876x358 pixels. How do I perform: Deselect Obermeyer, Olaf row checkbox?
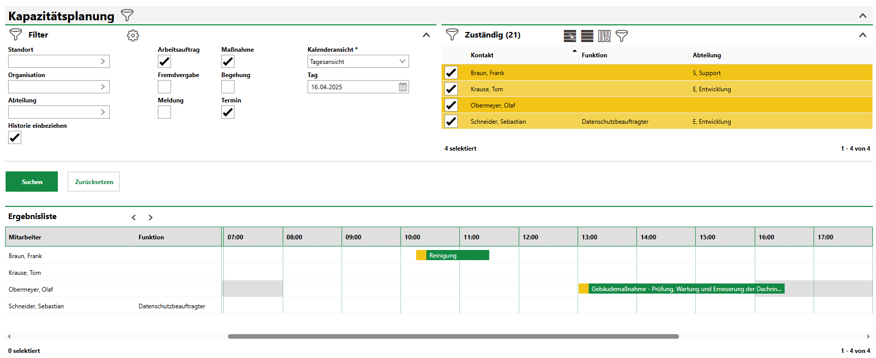pos(451,105)
